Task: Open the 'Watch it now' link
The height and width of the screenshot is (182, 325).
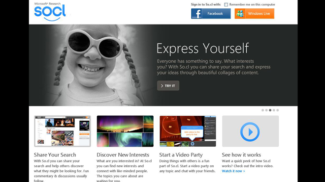Action: pyautogui.click(x=233, y=171)
